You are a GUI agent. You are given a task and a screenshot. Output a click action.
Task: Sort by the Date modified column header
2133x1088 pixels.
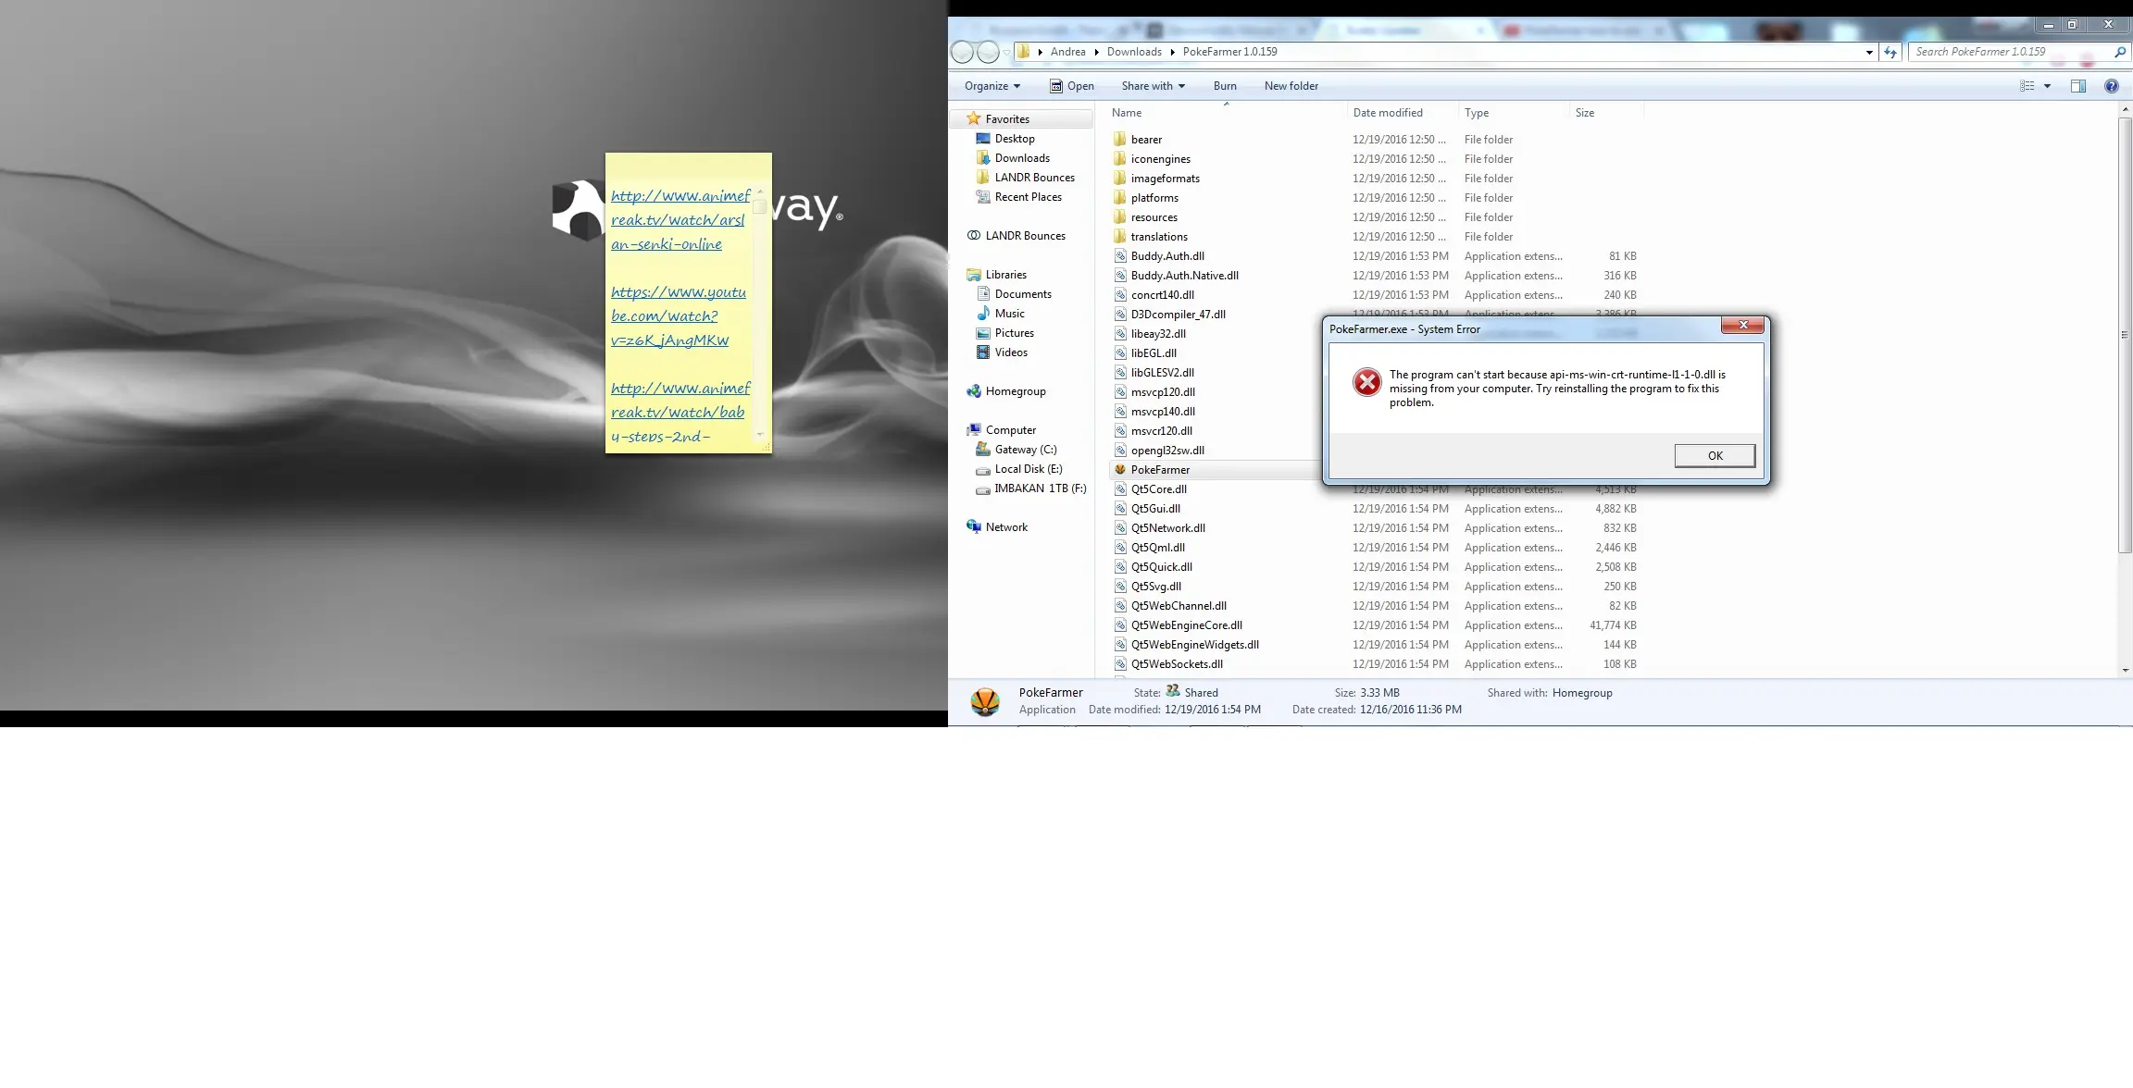[x=1387, y=113]
